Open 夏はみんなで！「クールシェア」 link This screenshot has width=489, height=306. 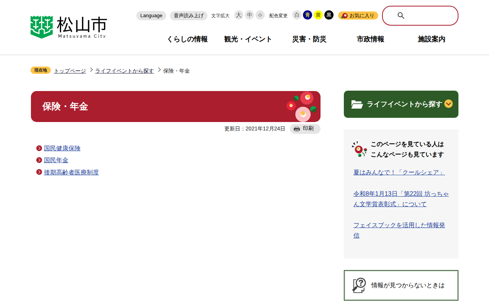pyautogui.click(x=399, y=173)
